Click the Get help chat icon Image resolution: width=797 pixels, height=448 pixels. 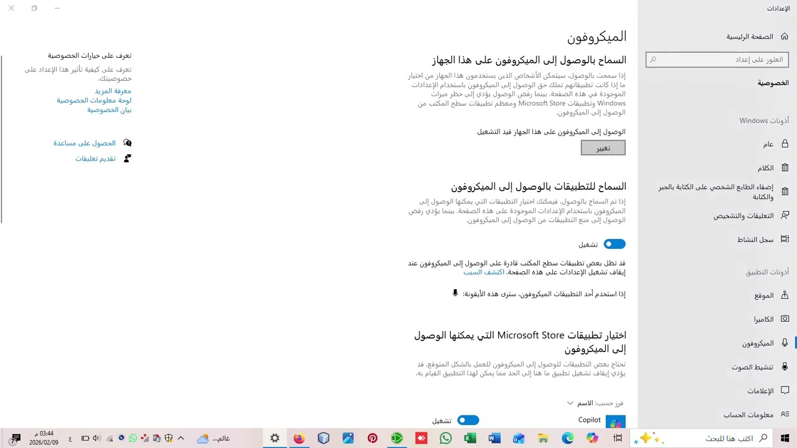point(127,143)
